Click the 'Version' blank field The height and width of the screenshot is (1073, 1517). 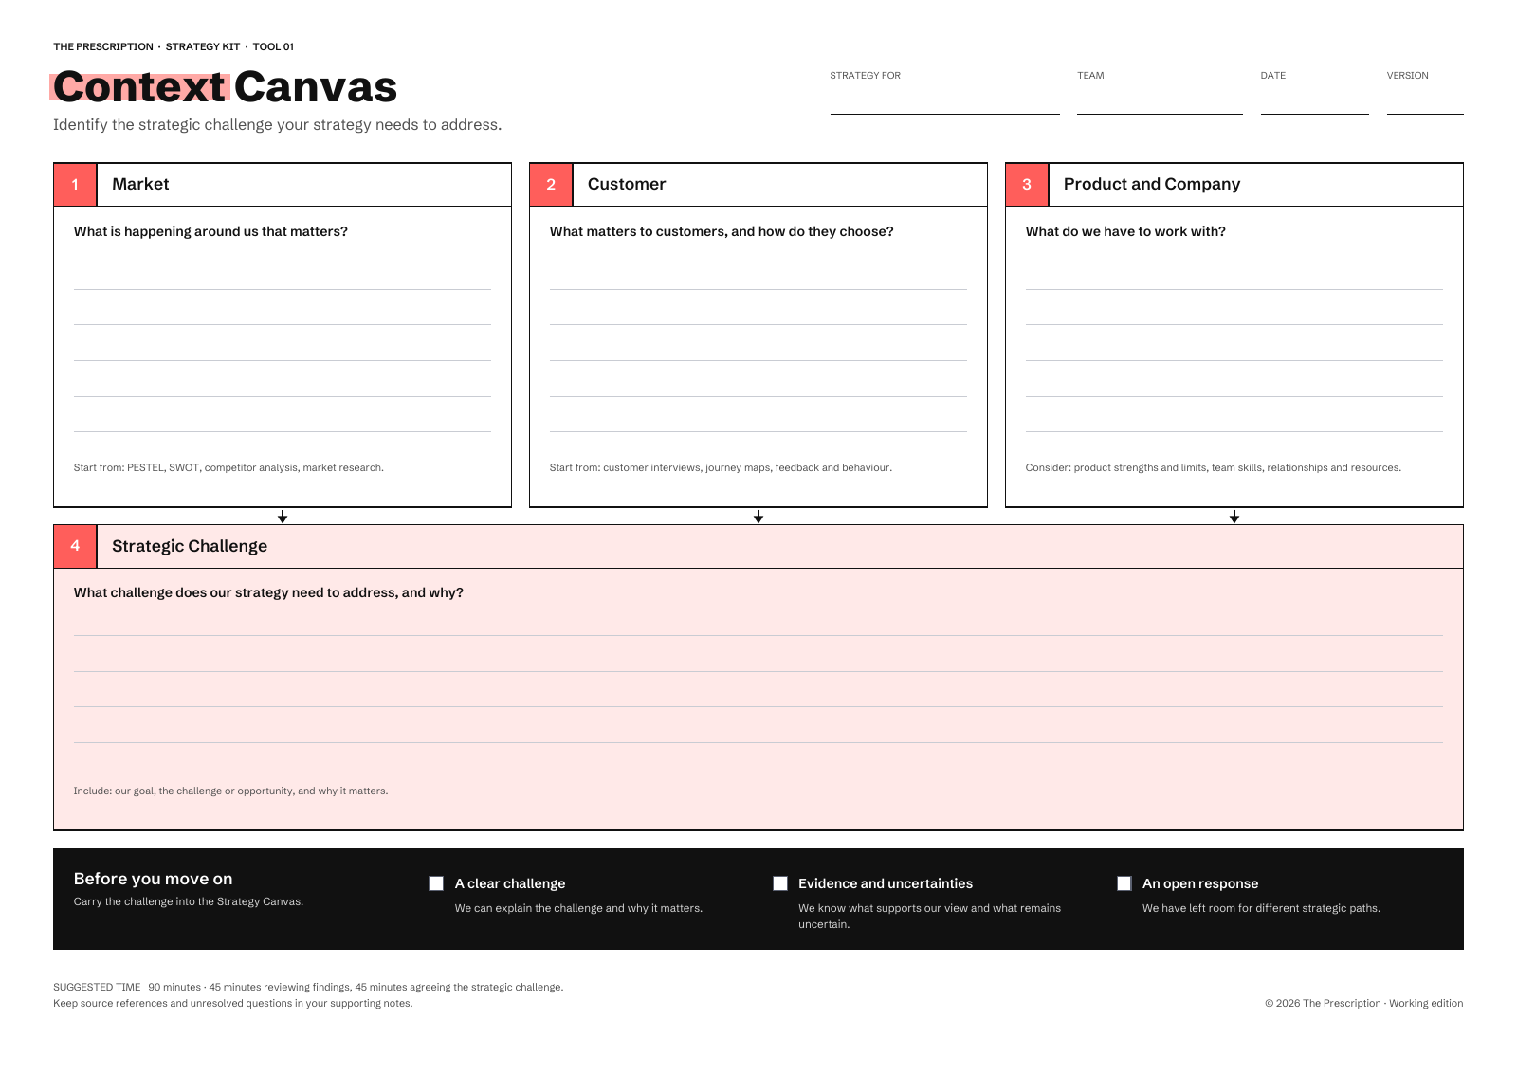[1425, 100]
